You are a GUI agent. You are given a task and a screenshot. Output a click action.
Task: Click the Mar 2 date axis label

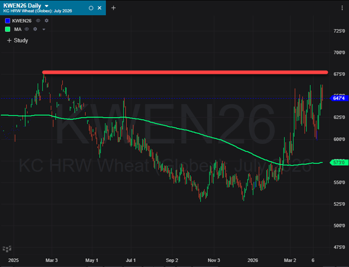(290, 260)
